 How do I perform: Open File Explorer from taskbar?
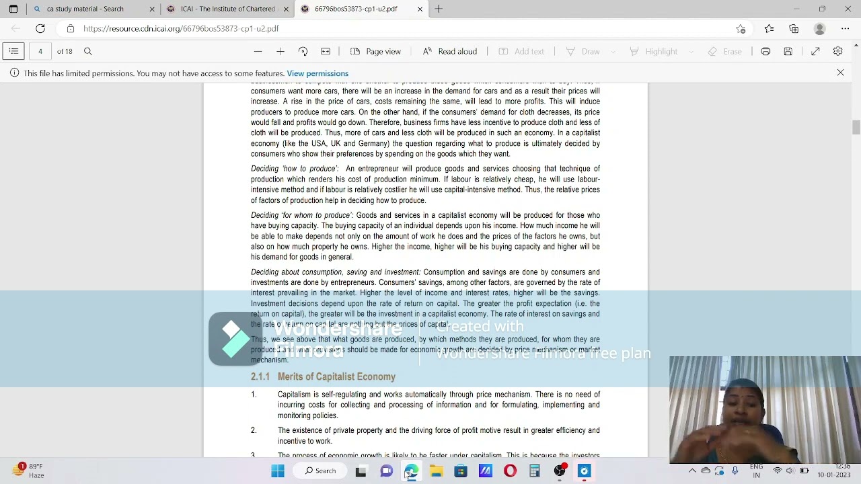tap(436, 471)
